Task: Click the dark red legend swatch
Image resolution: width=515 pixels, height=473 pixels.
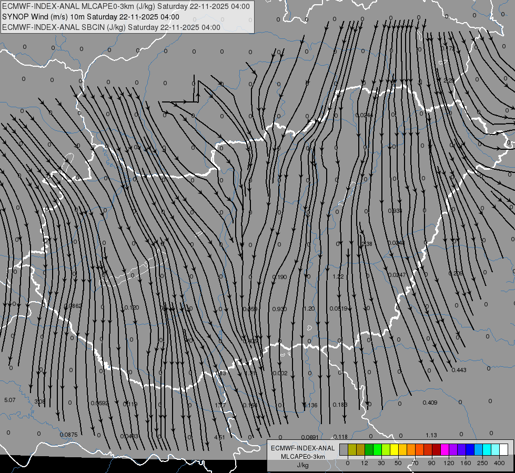Action: tap(436, 449)
